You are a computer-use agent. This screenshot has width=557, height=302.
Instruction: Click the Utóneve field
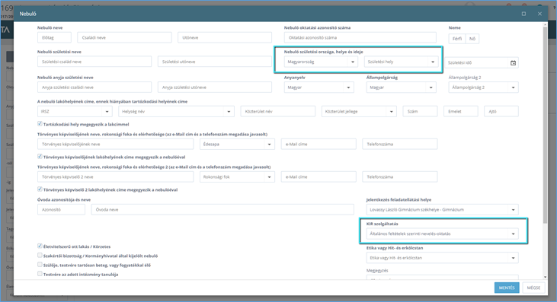225,37
